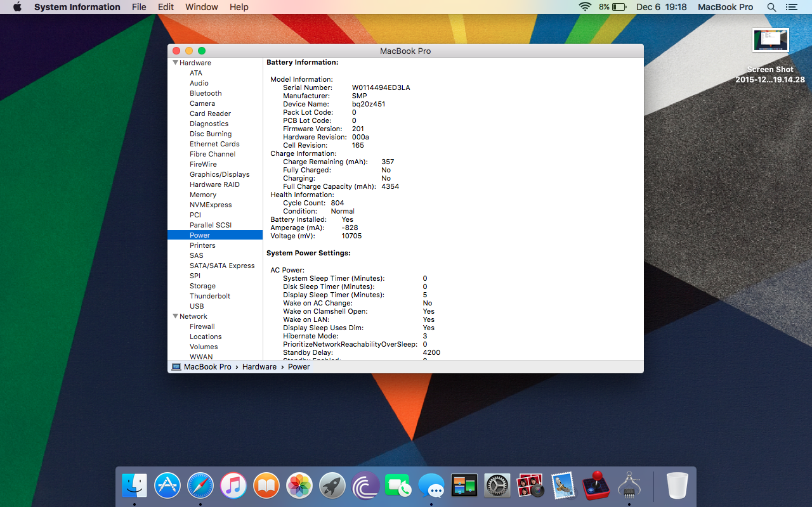This screenshot has width=812, height=507.
Task: Open the System Information menu
Action: 77,7
